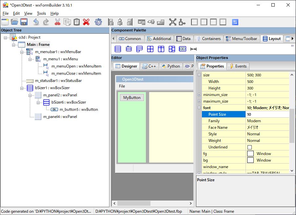Open the Menu/Toolbar palette tab
Screen dimensions: 296x215
(242, 39)
